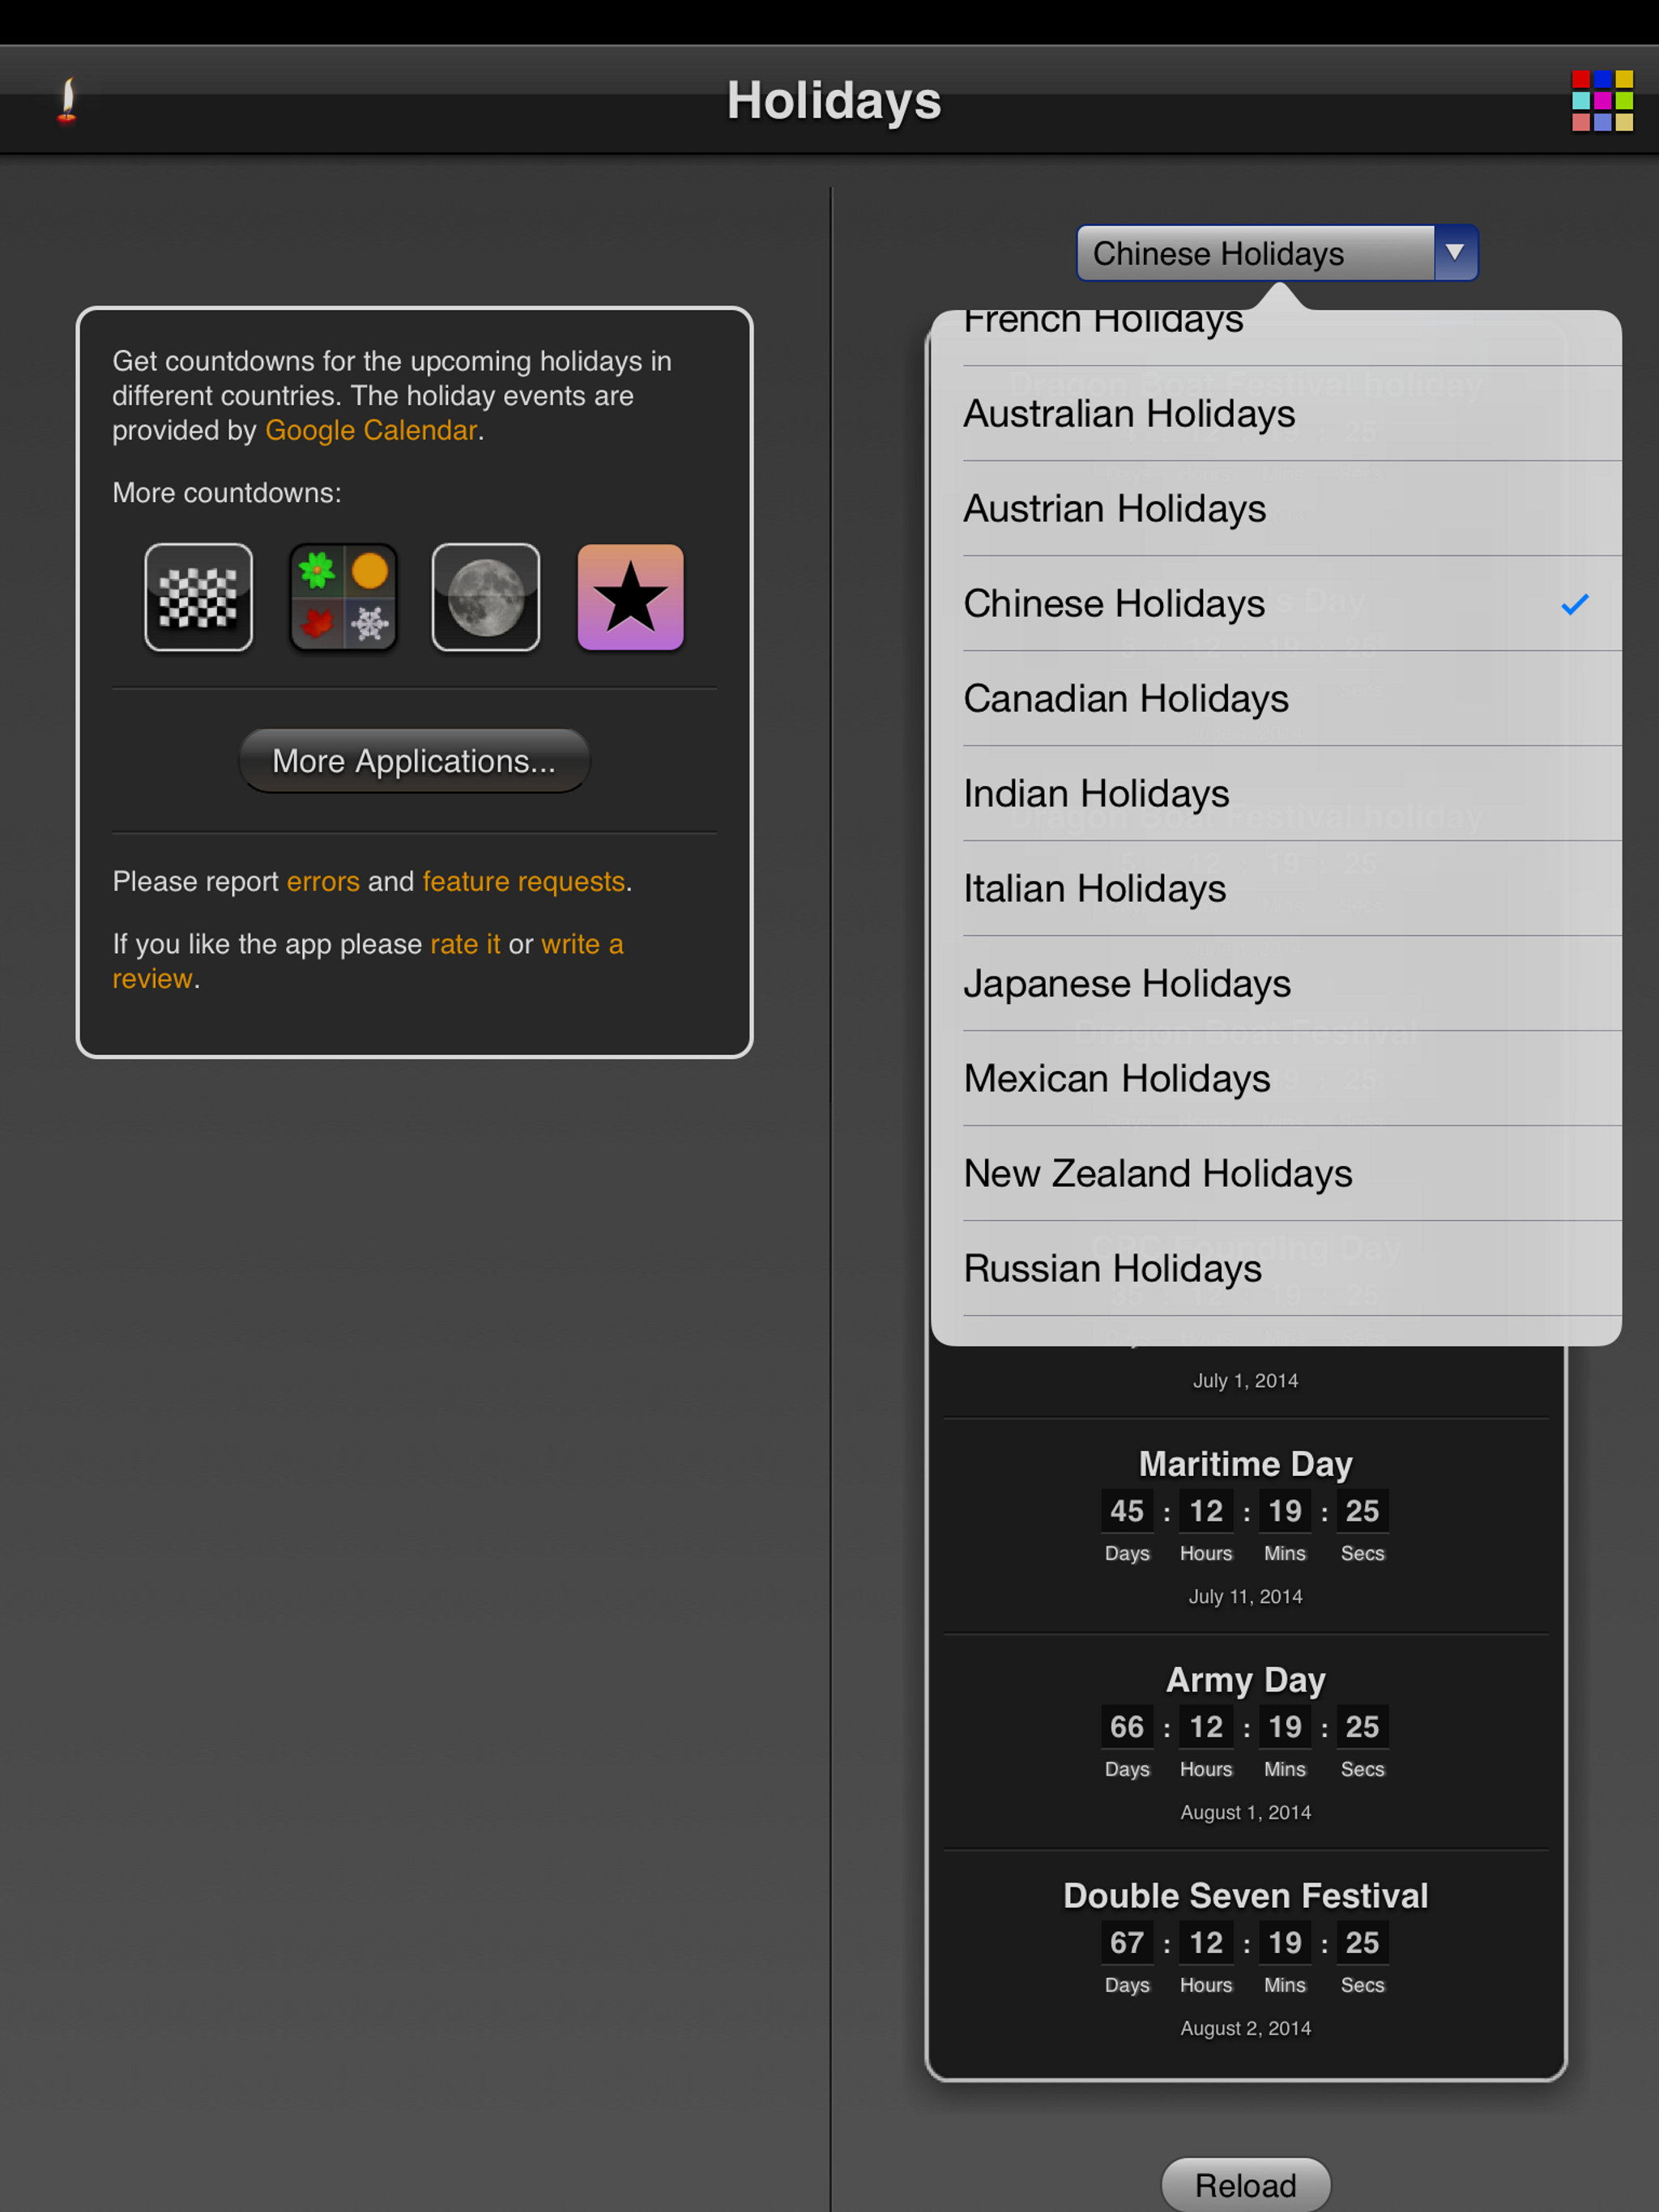Click the July 1, 2014 date text
The width and height of the screenshot is (1659, 2212).
pyautogui.click(x=1246, y=1381)
